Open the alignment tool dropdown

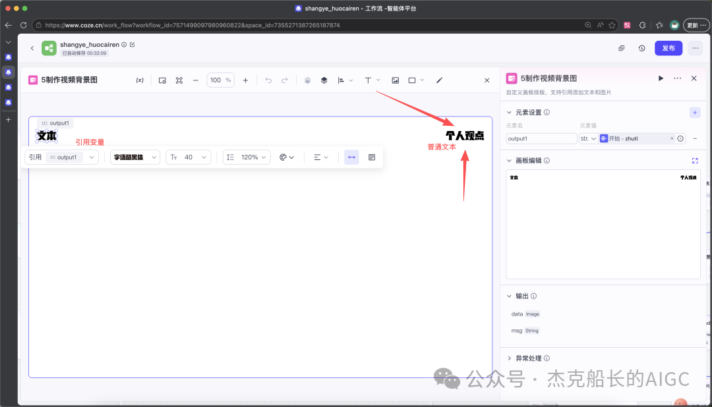click(345, 80)
